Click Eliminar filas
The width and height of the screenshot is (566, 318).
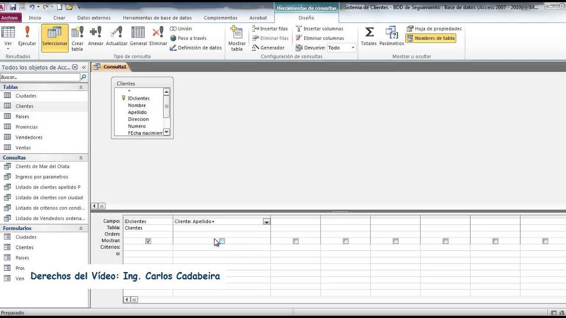tap(270, 38)
